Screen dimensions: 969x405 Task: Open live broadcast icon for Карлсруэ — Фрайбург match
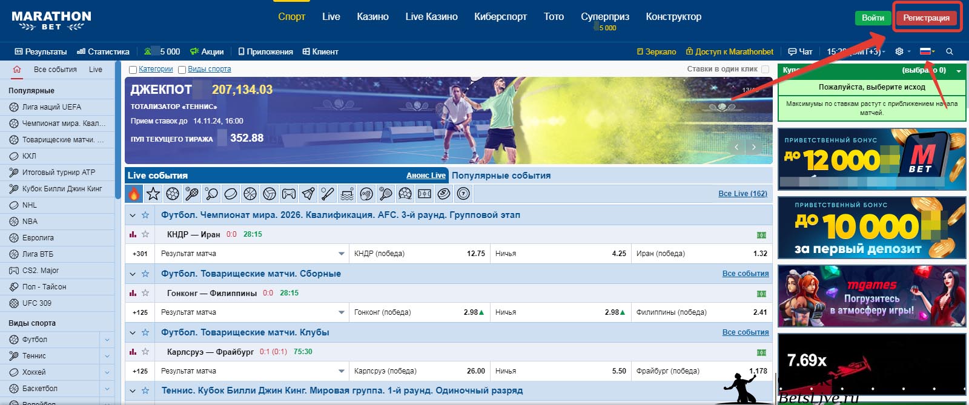pos(761,352)
